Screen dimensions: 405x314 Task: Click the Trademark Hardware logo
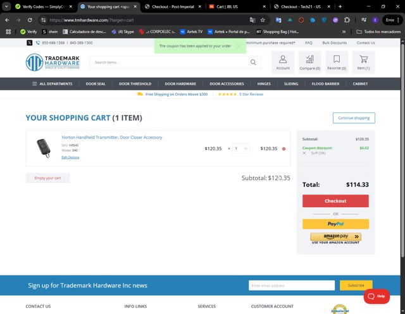pos(53,62)
